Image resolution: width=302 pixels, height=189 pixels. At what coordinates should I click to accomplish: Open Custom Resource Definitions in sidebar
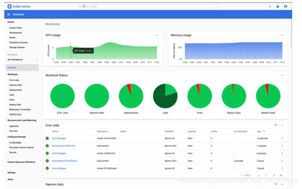click(21, 162)
